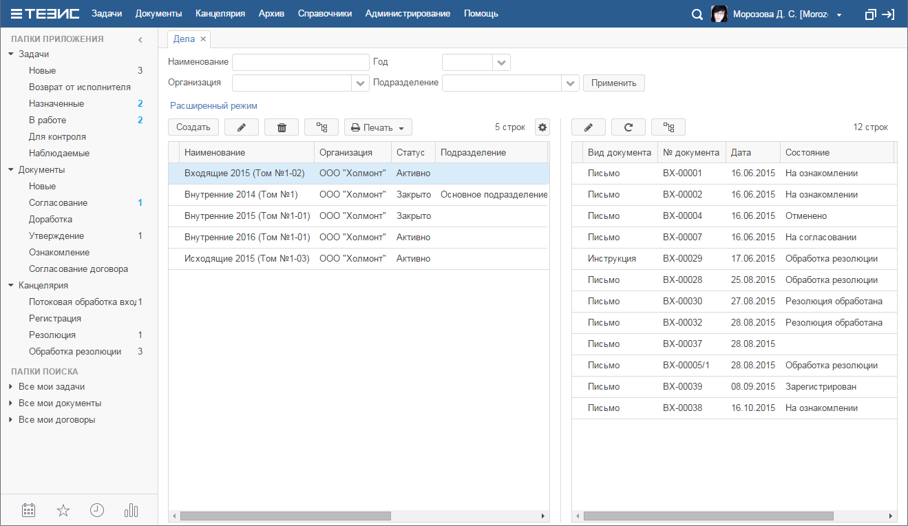The height and width of the screenshot is (526, 908).
Task: Open statistics bar chart icon in sidebar footer
Action: (x=131, y=510)
